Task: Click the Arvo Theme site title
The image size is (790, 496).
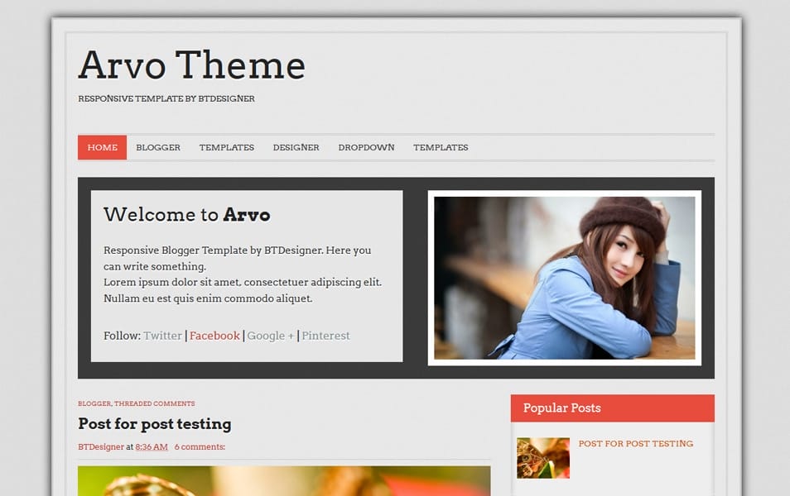Action: coord(191,66)
